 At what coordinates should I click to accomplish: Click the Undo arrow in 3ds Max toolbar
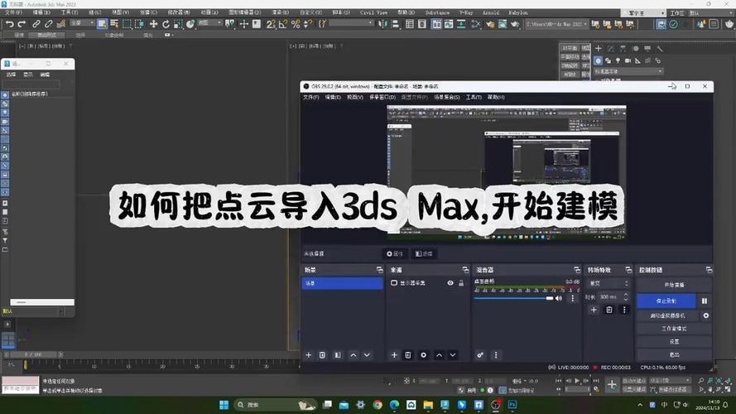point(9,24)
